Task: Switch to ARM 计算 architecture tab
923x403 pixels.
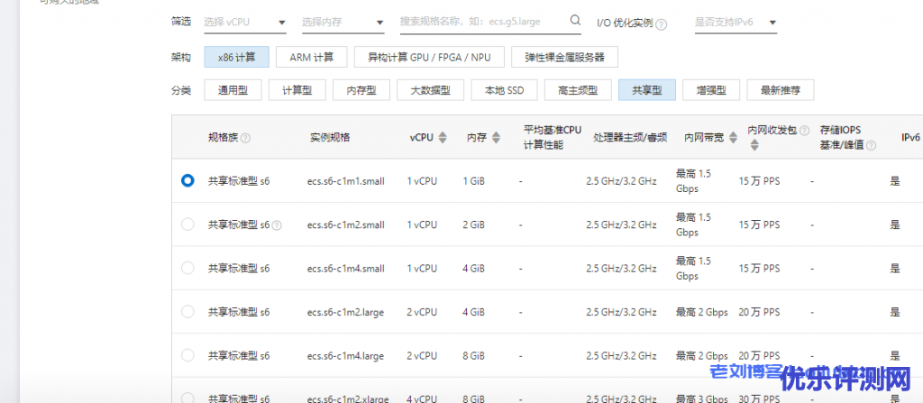Action: pos(311,58)
